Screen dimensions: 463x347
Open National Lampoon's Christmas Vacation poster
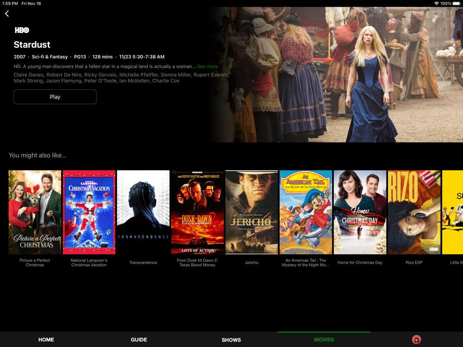tap(89, 212)
